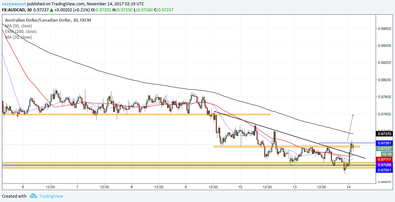Click the green up-triangle price change icon
The height and width of the screenshot is (202, 395).
51,10
